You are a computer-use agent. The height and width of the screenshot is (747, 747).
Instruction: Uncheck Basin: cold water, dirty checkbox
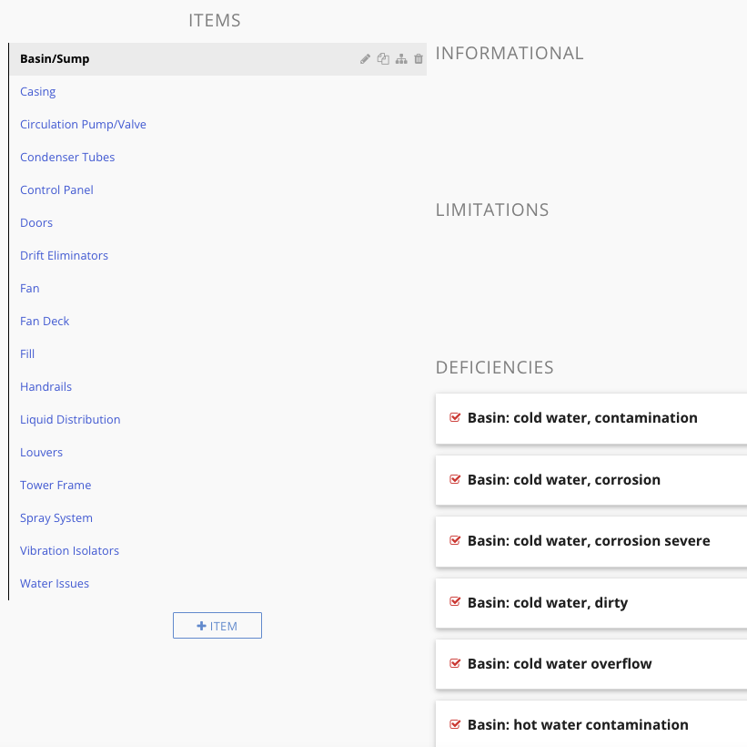(455, 602)
